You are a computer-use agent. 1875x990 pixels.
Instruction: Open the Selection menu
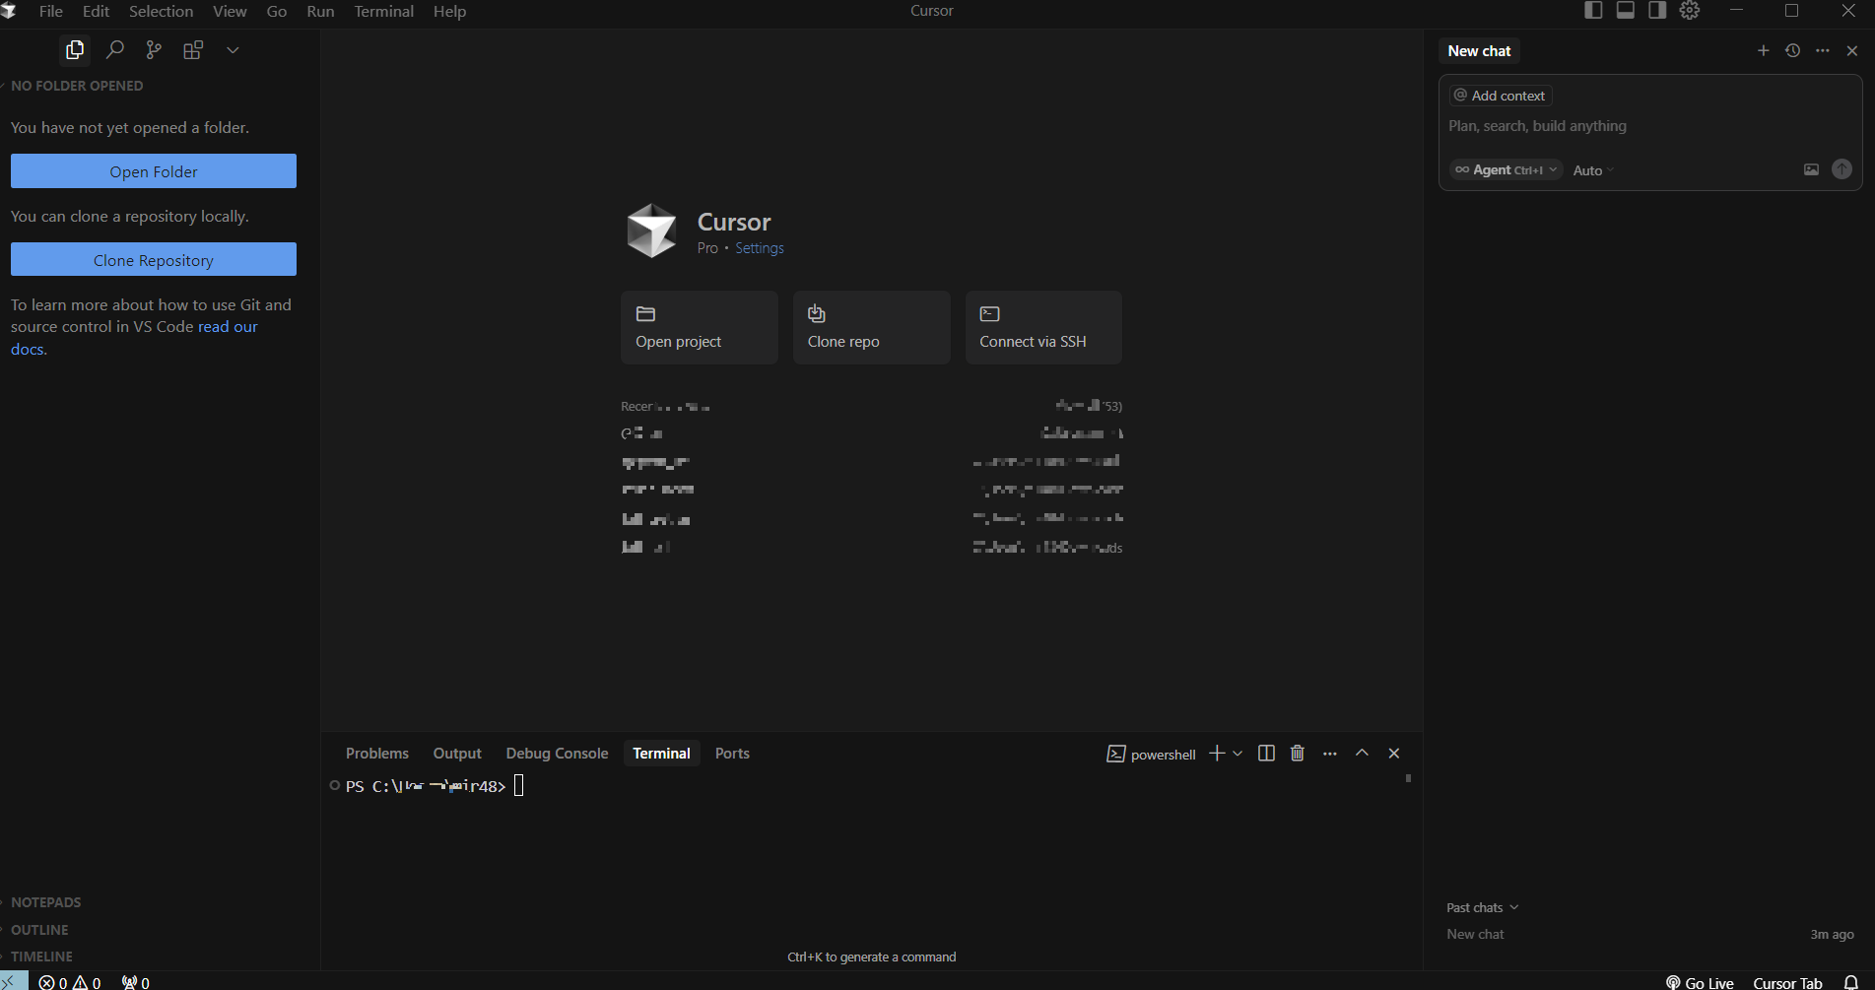161,11
